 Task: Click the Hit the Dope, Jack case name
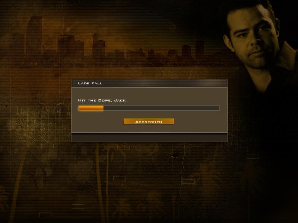[102, 100]
